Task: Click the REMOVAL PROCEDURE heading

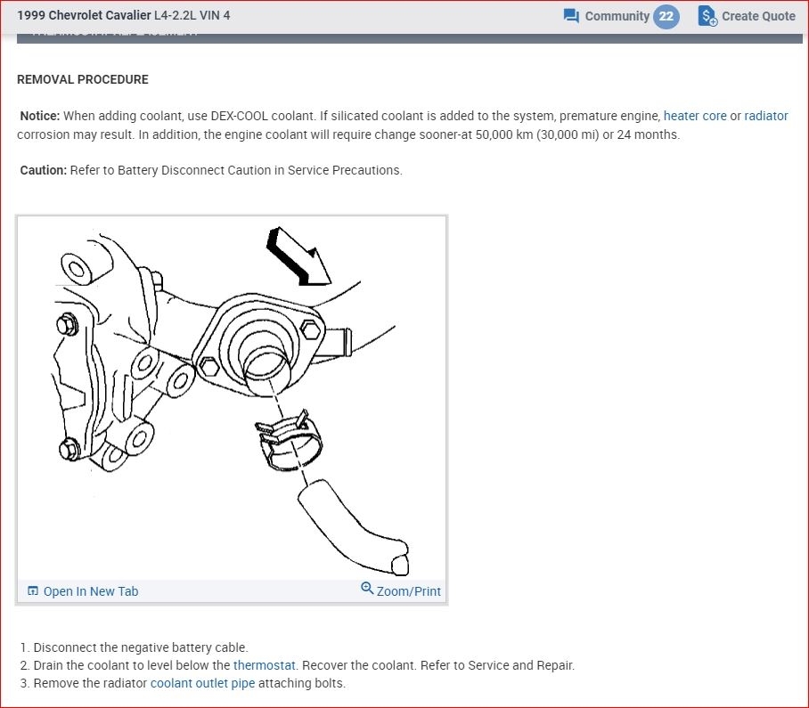Action: (83, 79)
